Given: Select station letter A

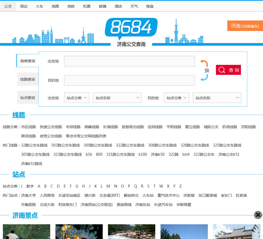Looking at the screenshot, I should [x=39, y=186].
